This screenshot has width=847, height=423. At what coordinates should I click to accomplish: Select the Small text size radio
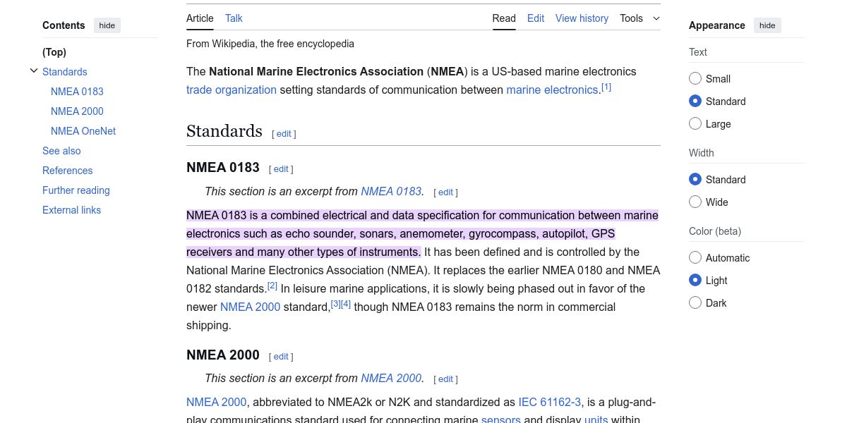tap(695, 79)
